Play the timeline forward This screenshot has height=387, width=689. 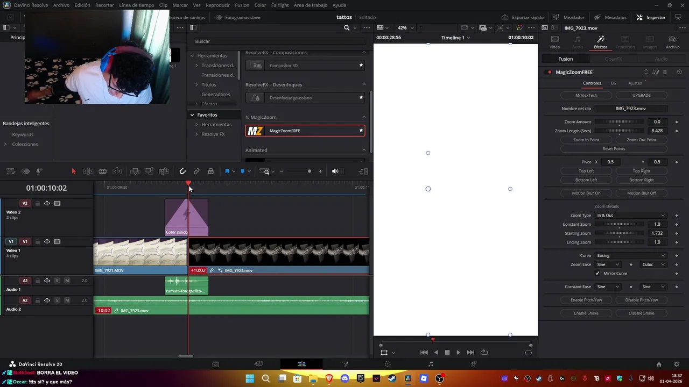pyautogui.click(x=458, y=353)
